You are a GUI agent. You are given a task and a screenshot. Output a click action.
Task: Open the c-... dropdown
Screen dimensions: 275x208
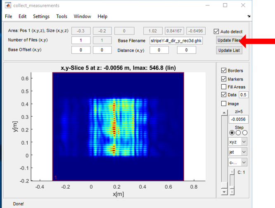[x=238, y=162]
